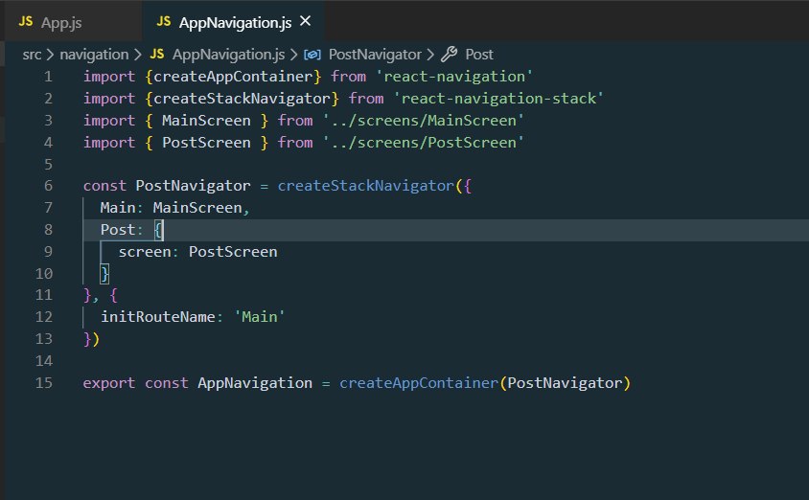Click '../screens/MainScreen' import path
Image resolution: width=809 pixels, height=500 pixels.
click(x=423, y=121)
